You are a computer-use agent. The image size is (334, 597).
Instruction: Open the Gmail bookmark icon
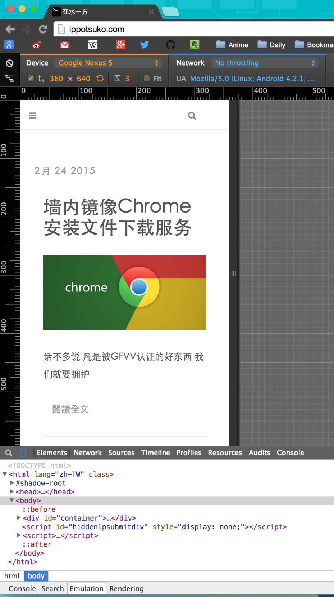pyautogui.click(x=65, y=45)
